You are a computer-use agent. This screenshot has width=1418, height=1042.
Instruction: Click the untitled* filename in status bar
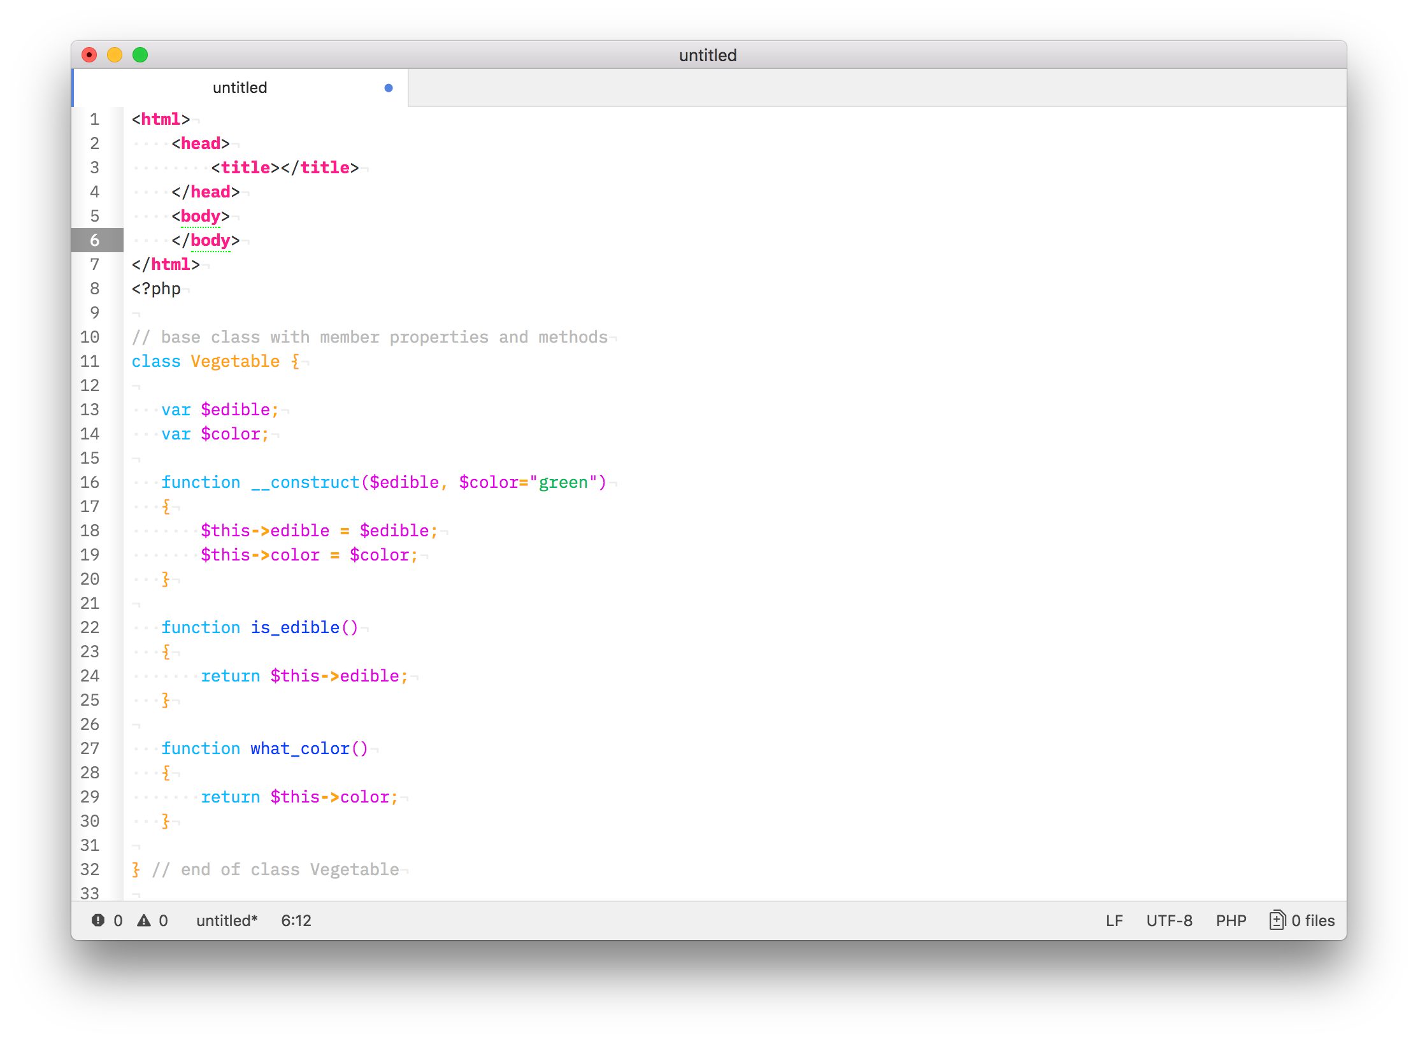click(226, 920)
